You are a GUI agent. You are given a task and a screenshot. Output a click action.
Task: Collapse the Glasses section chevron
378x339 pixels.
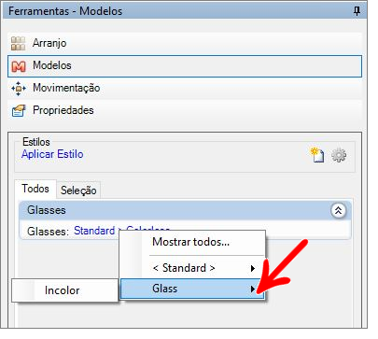click(339, 211)
